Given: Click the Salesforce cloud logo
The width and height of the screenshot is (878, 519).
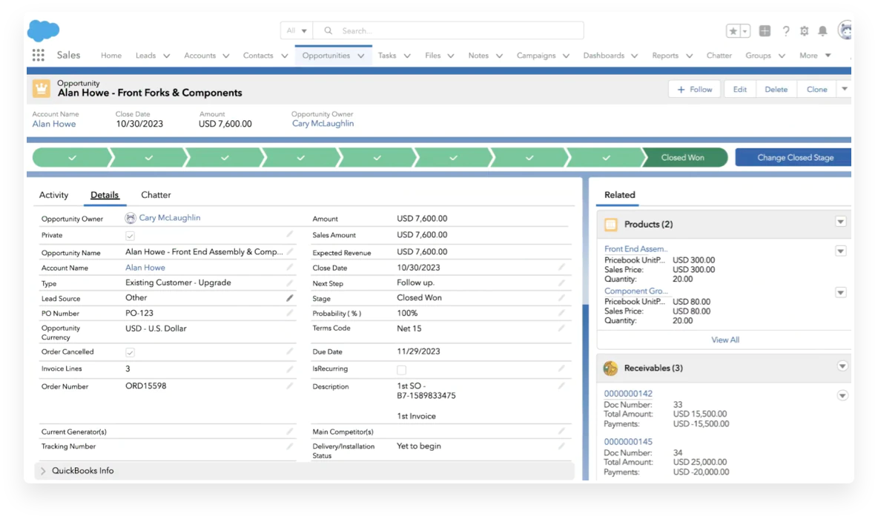Looking at the screenshot, I should pyautogui.click(x=43, y=30).
